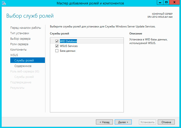
Task: Click the WSUS step in sidebar
Action: (14, 55)
